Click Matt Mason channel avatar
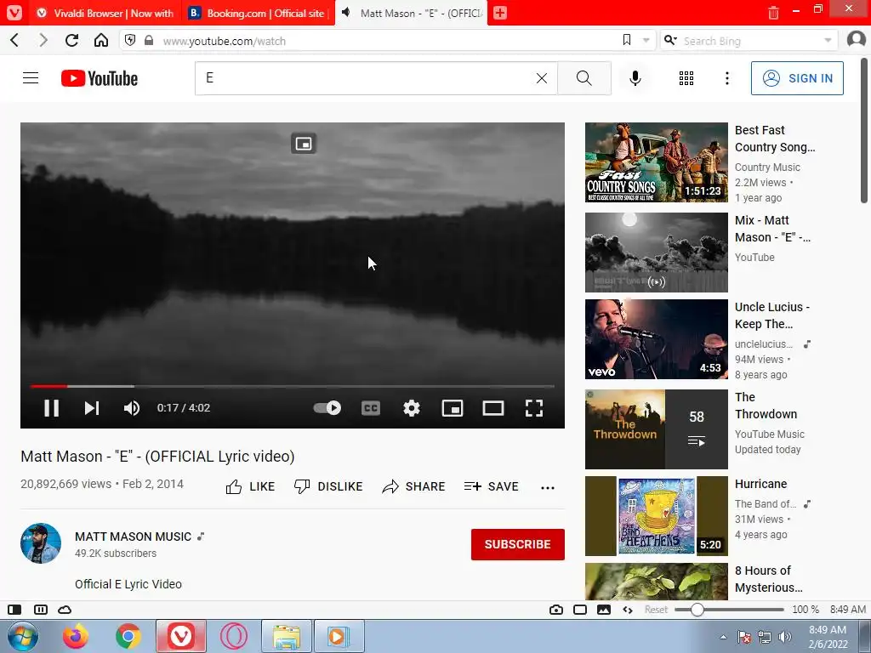This screenshot has height=653, width=871. [x=41, y=543]
